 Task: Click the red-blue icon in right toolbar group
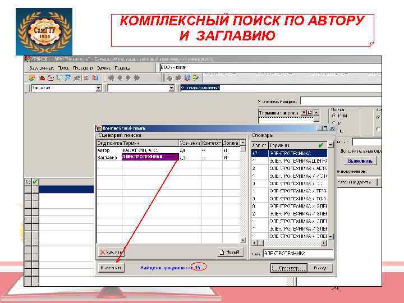(187, 77)
